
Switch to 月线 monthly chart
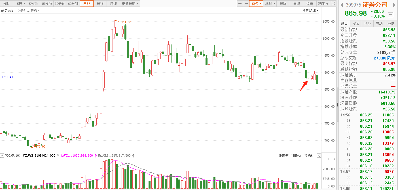pos(113,4)
